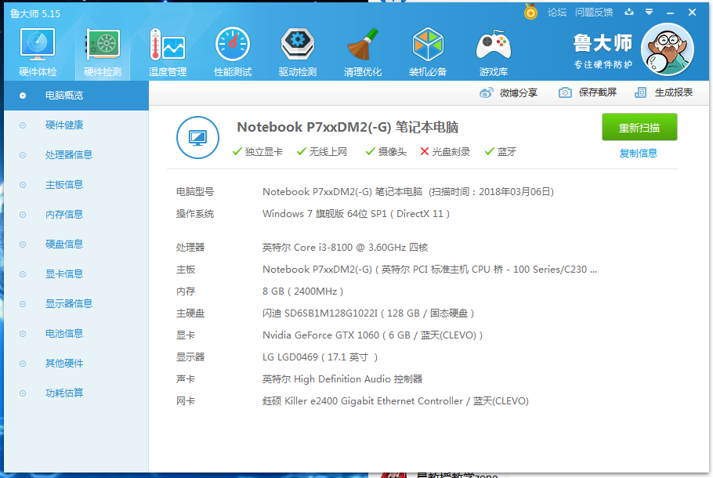Click 闪迪 SD6SB1M128G1022I disk value

click(368, 313)
